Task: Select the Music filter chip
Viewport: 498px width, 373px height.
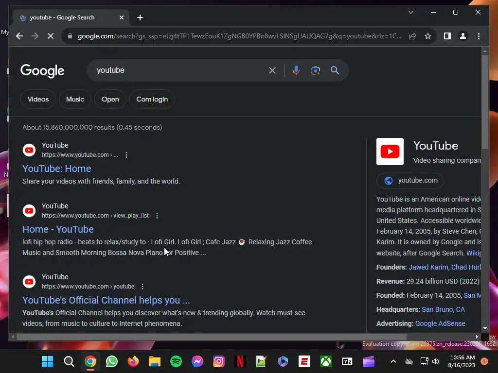Action: (x=75, y=99)
